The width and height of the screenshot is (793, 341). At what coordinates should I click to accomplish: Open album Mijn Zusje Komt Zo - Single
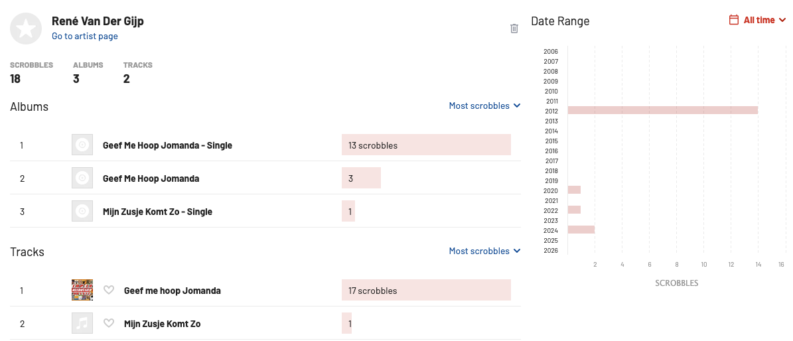[157, 212]
